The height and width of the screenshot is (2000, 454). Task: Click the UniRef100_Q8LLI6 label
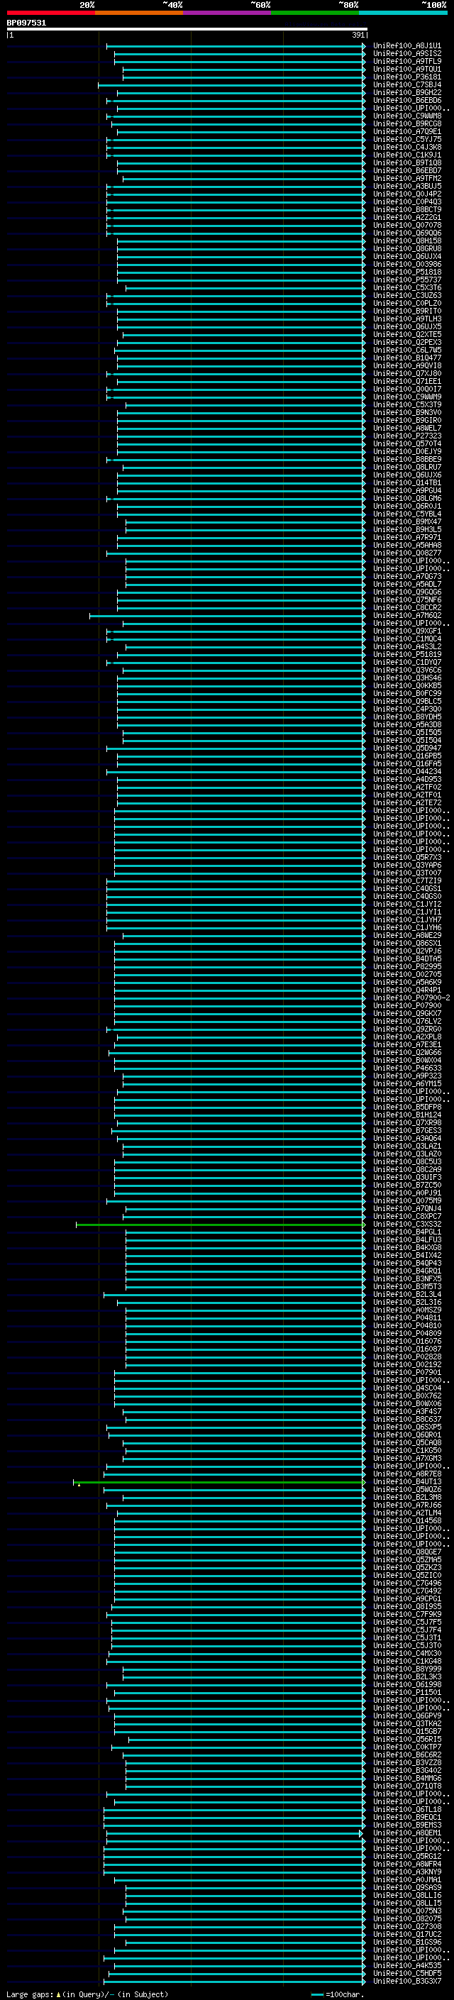[x=406, y=1896]
